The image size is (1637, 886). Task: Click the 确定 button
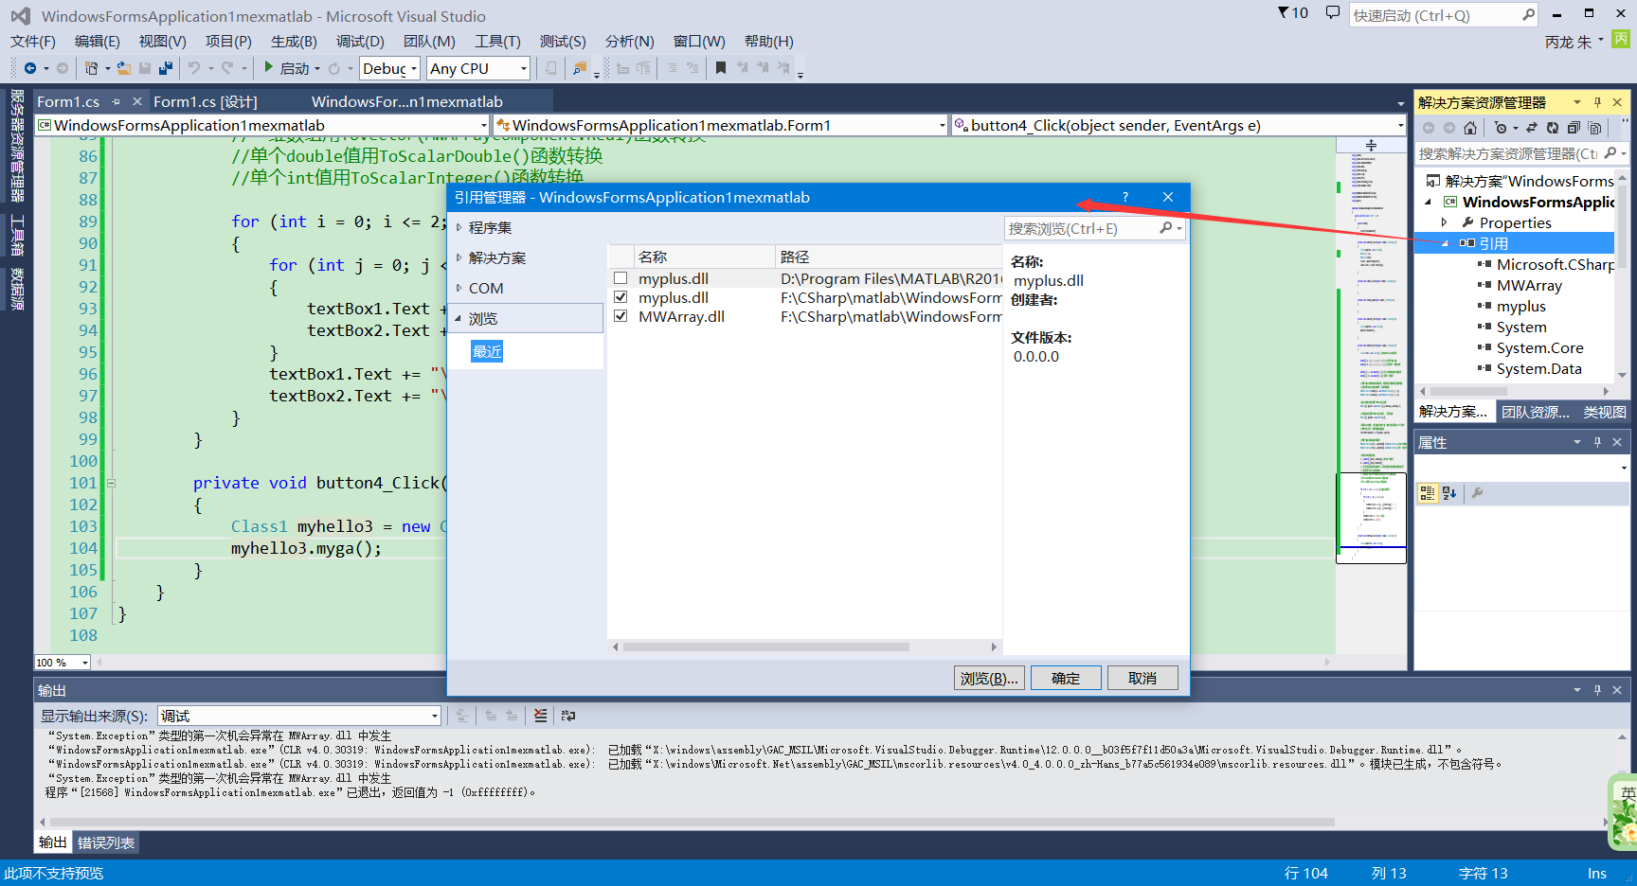coord(1066,678)
